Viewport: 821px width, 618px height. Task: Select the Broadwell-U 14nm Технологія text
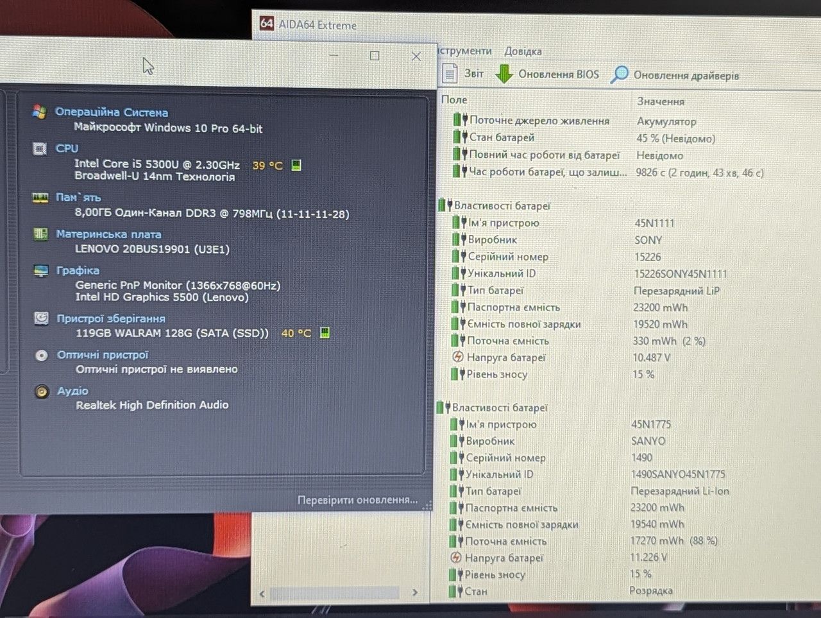[155, 176]
